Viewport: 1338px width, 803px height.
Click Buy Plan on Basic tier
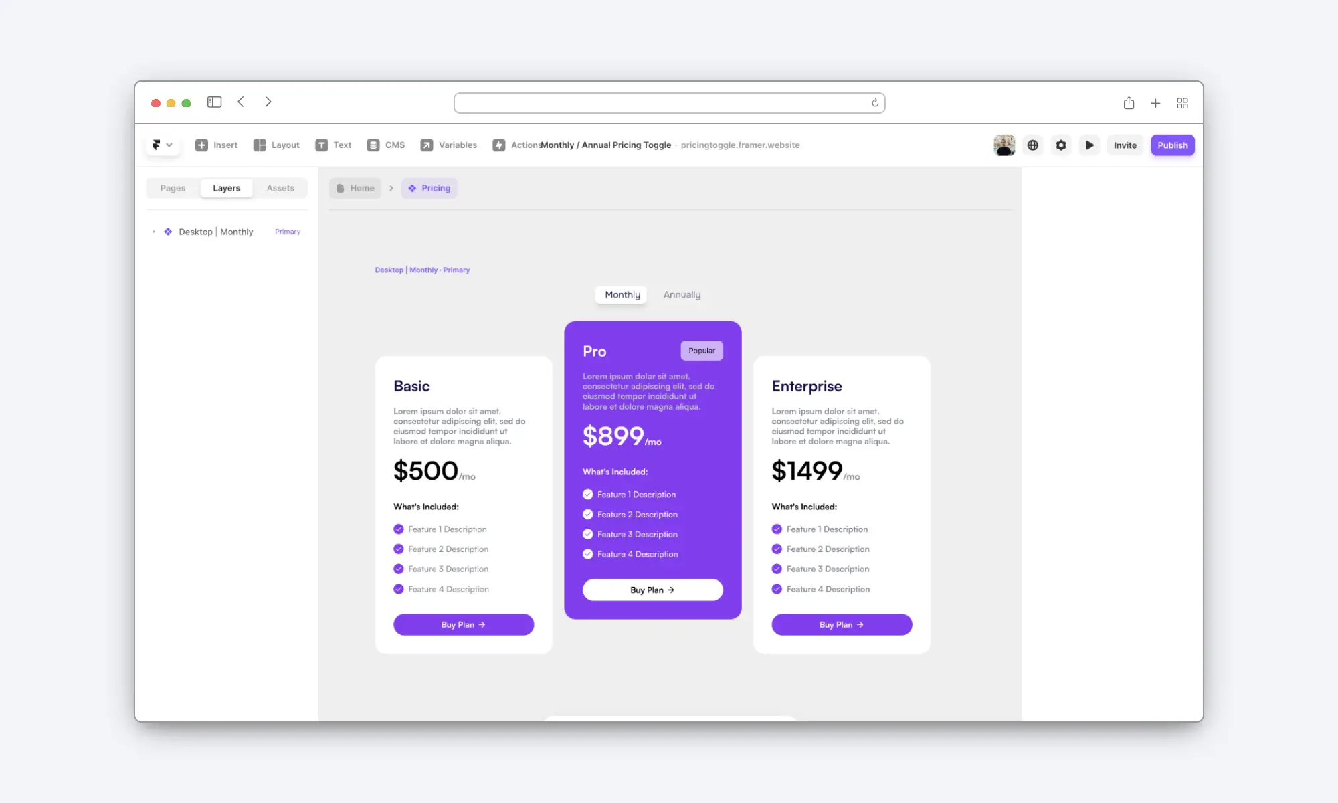coord(462,624)
